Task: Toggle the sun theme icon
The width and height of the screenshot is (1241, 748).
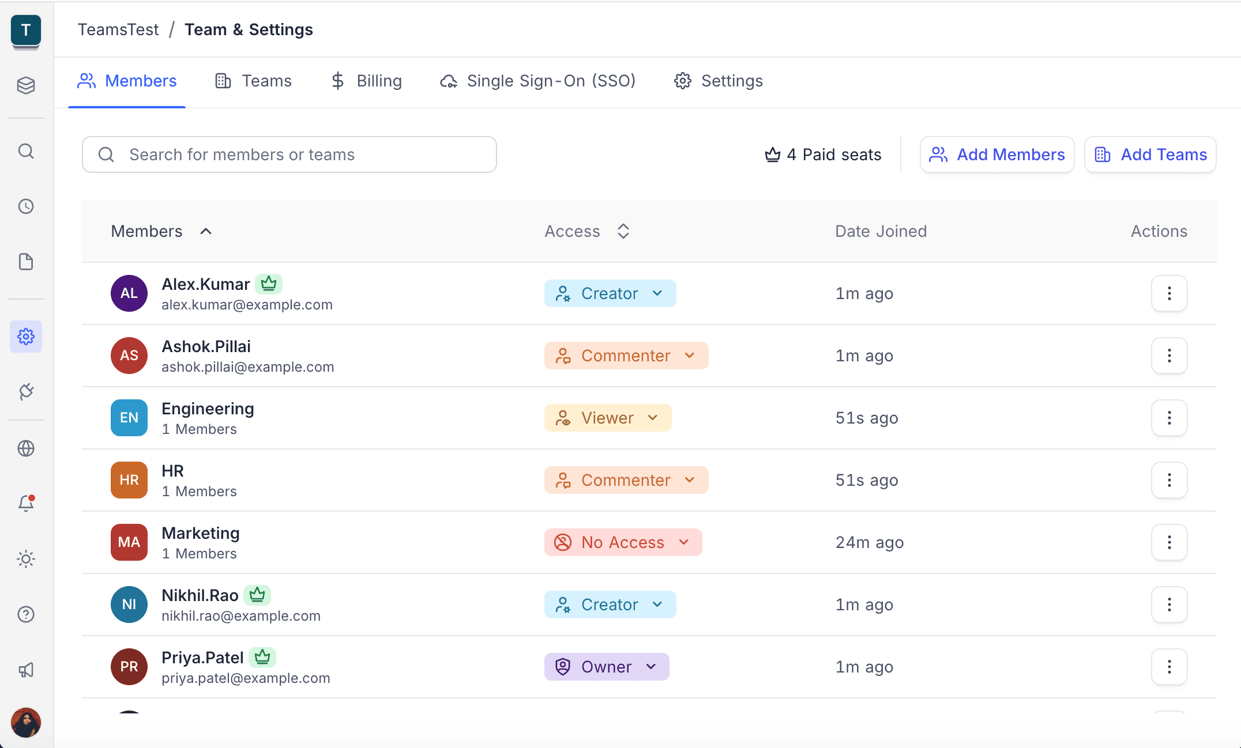Action: [26, 558]
